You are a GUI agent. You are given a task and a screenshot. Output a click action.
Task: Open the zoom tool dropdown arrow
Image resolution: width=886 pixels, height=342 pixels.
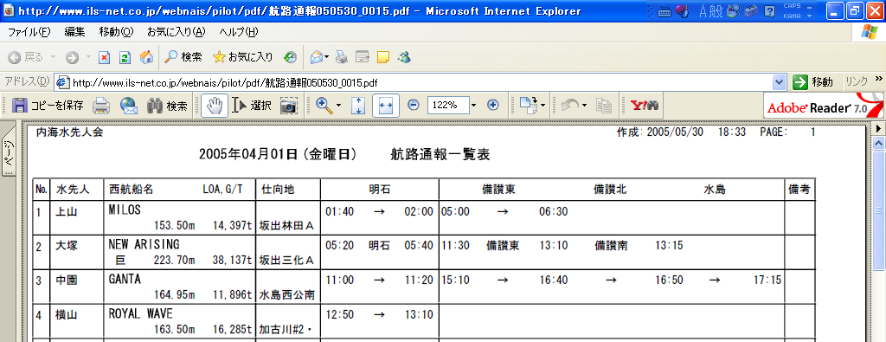point(338,105)
